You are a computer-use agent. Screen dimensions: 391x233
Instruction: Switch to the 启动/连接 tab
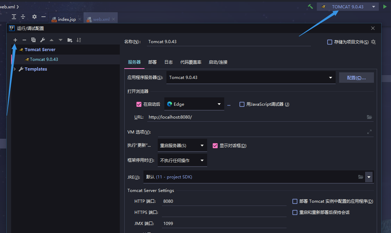[218, 62]
